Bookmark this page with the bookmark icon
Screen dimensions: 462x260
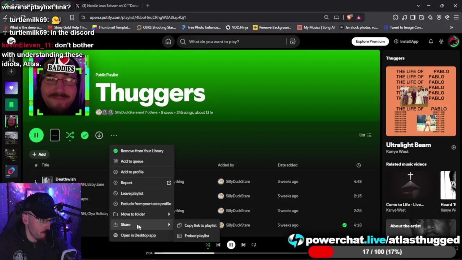click(72, 17)
